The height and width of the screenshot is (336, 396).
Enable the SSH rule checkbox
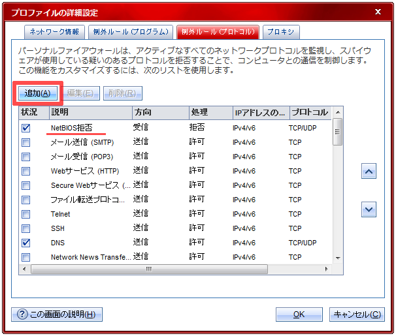click(26, 228)
